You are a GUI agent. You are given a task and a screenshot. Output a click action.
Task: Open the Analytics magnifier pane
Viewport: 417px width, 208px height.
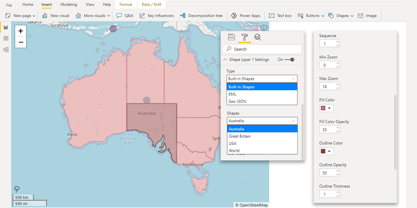[x=258, y=37]
